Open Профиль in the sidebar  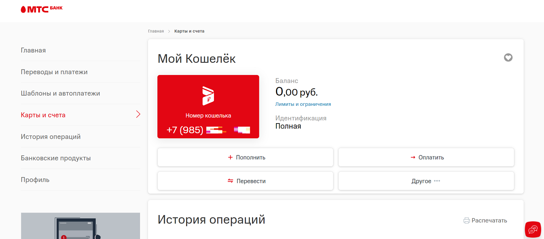click(x=35, y=180)
